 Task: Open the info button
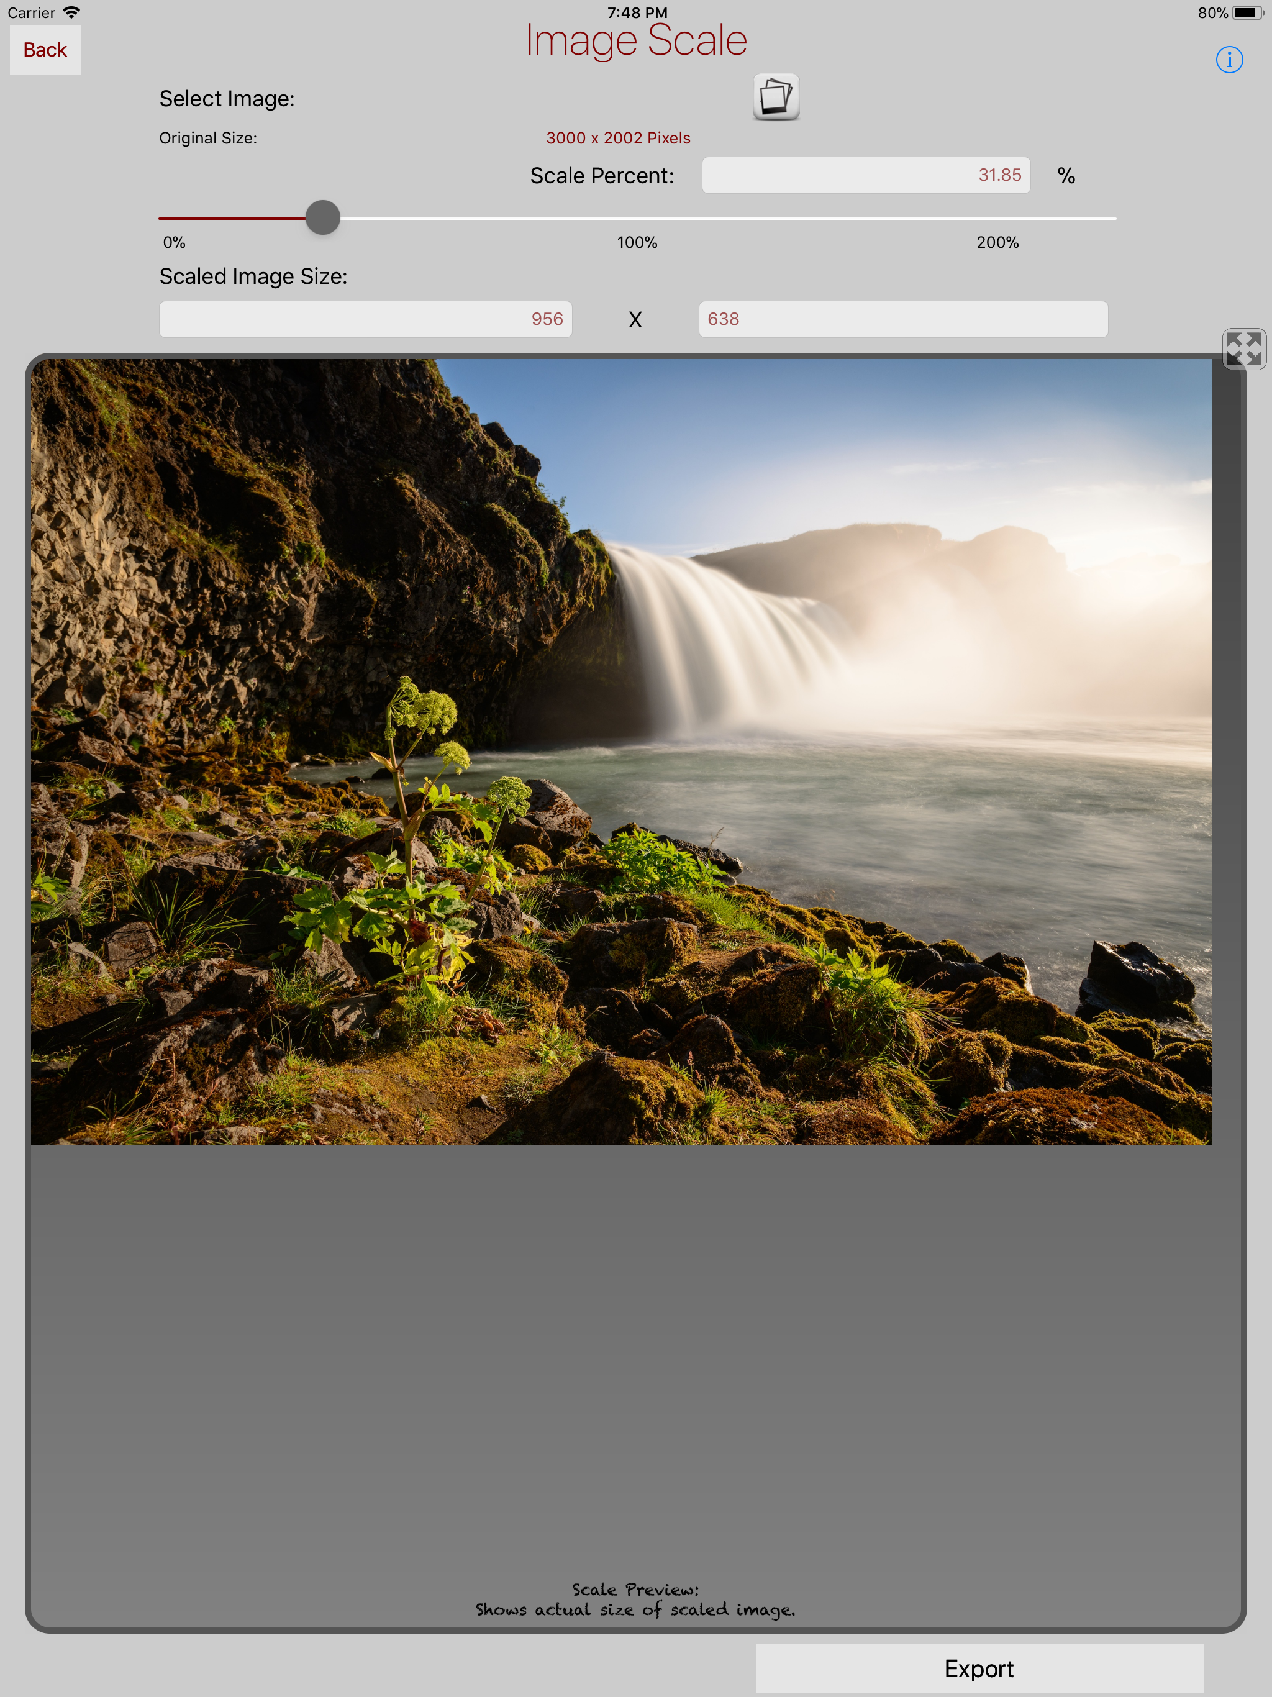[x=1229, y=59]
